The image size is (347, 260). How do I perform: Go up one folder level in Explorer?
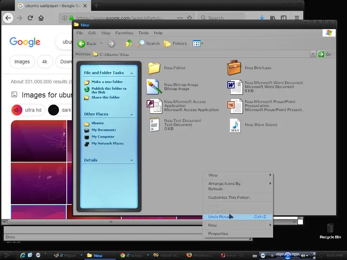[x=128, y=43]
